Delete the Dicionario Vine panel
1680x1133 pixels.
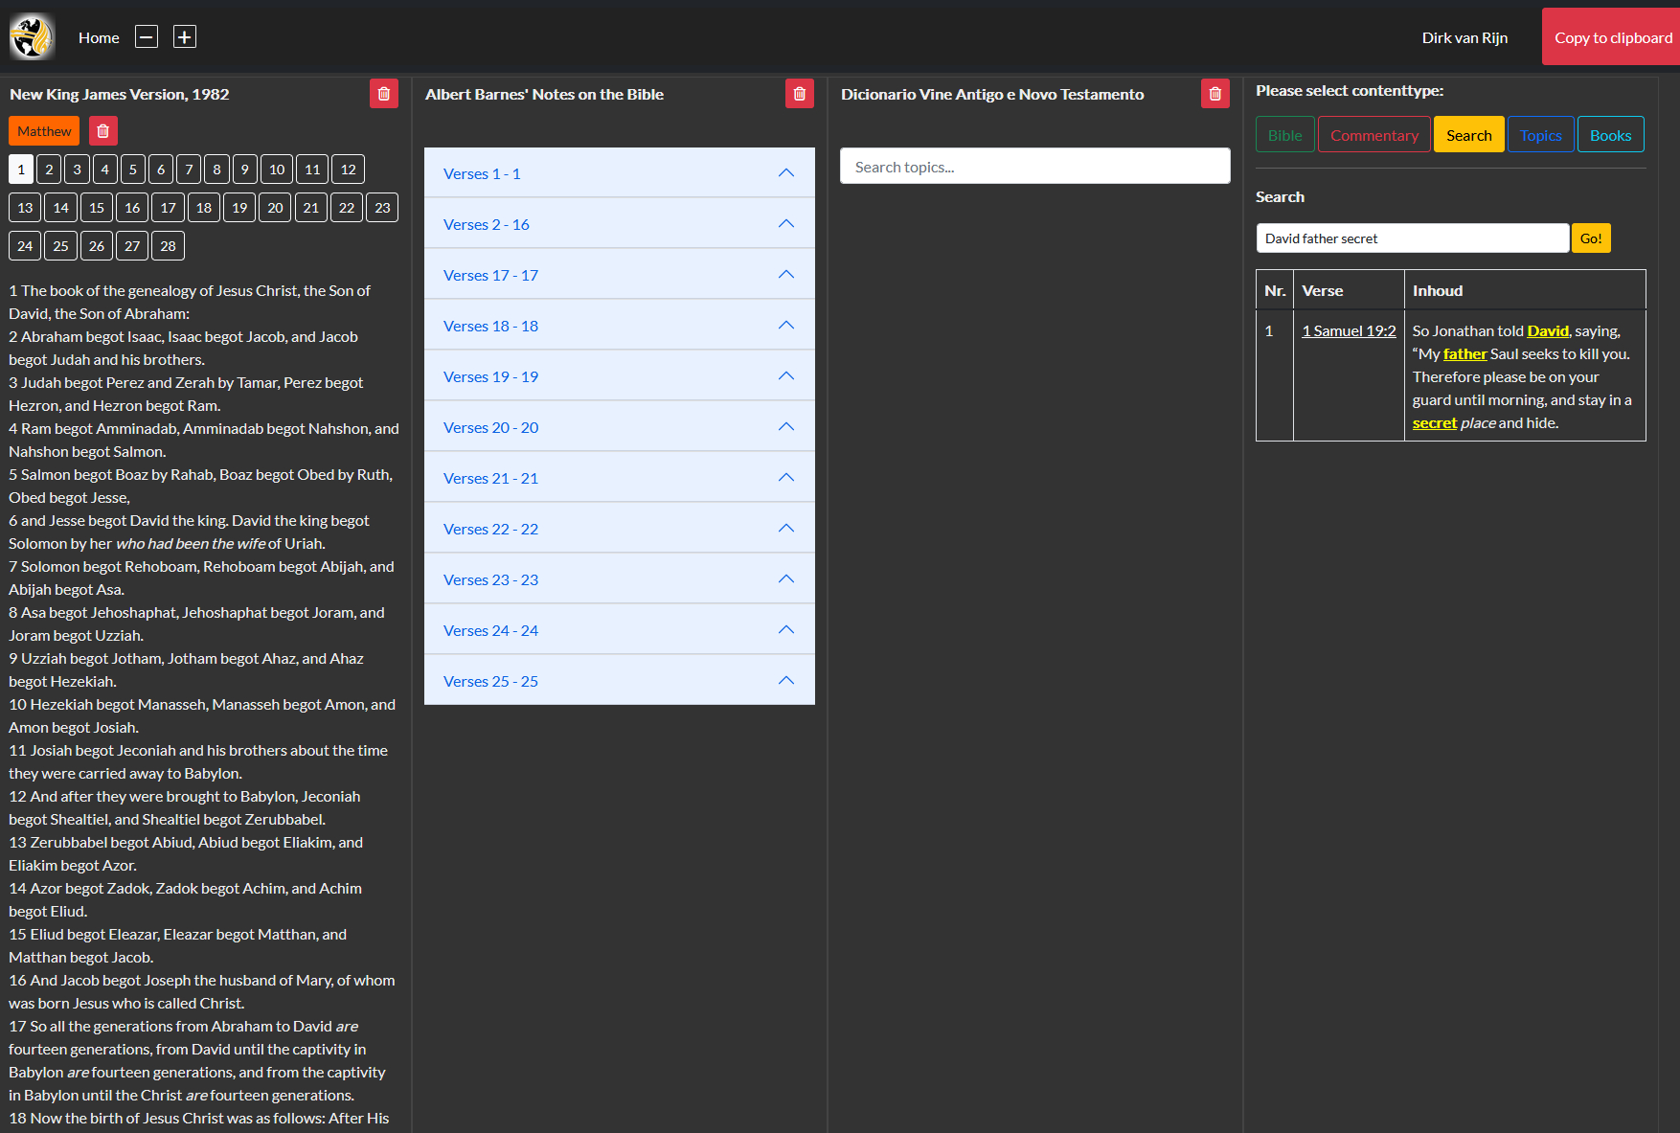(1215, 94)
